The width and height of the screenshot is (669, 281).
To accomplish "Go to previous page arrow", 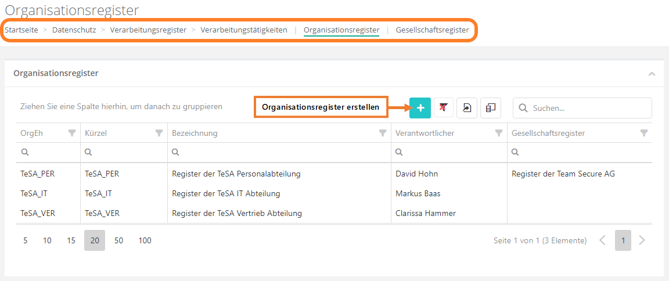I will (603, 240).
